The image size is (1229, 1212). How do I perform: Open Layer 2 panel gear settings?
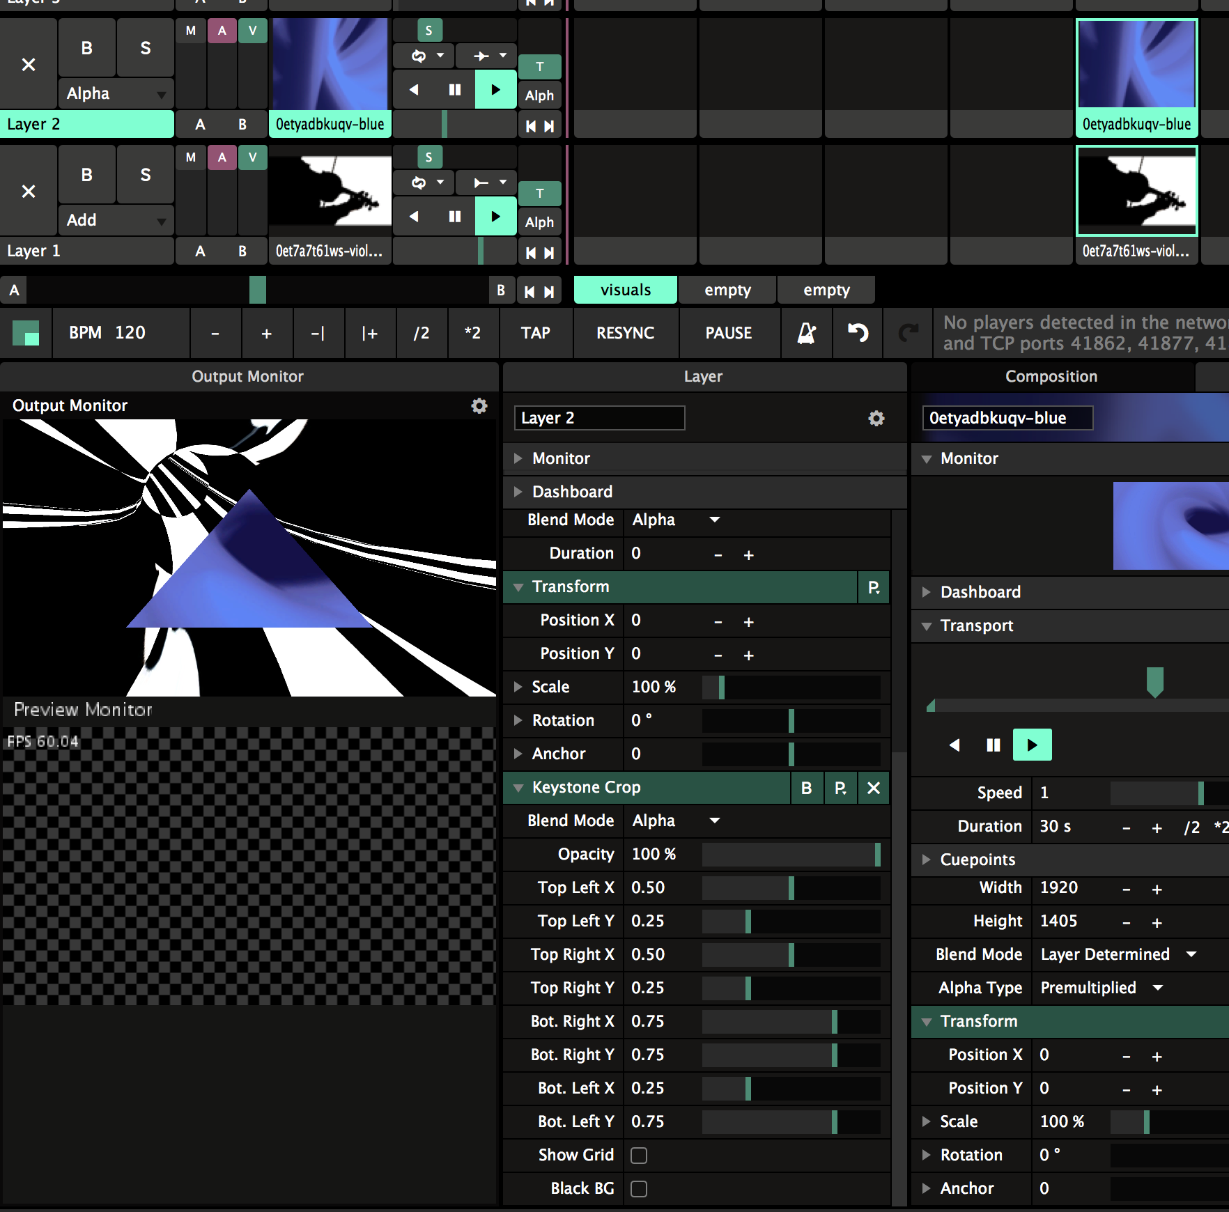pos(876,418)
